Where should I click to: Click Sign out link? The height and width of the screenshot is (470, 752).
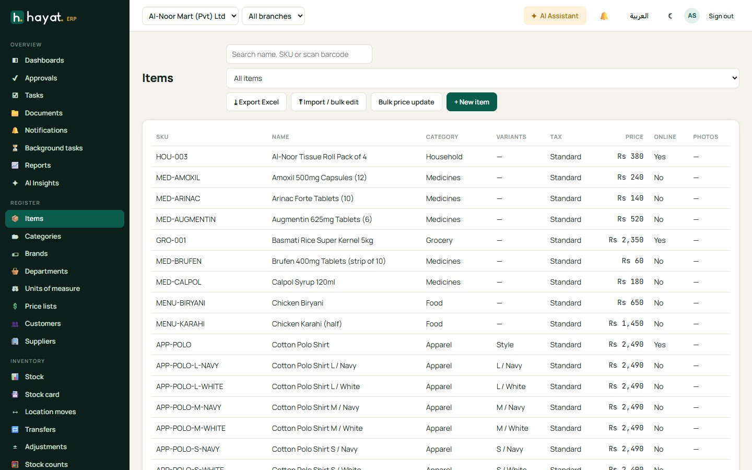click(x=721, y=16)
